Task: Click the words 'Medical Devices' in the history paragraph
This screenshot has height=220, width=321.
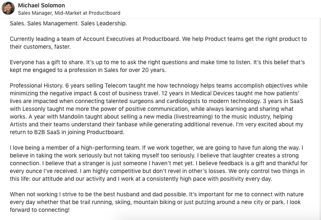Action: 212,93
